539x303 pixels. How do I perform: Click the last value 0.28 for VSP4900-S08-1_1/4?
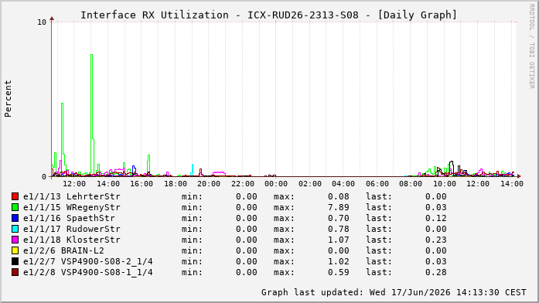pyautogui.click(x=436, y=272)
